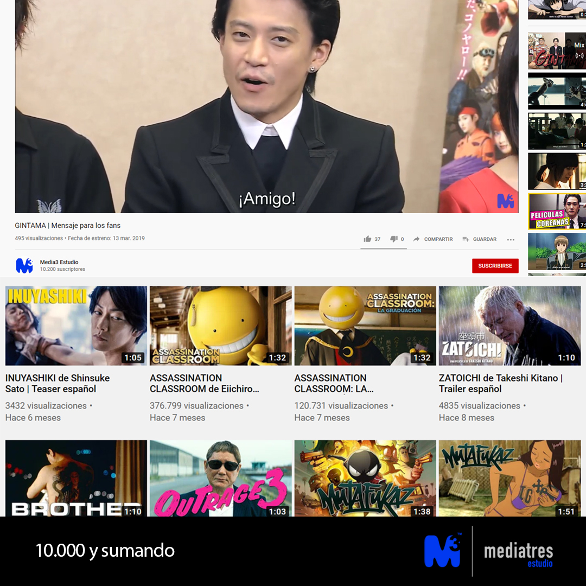The image size is (586, 586).
Task: Open the sidebar thumbnail of woman looking down
Action: (x=557, y=171)
